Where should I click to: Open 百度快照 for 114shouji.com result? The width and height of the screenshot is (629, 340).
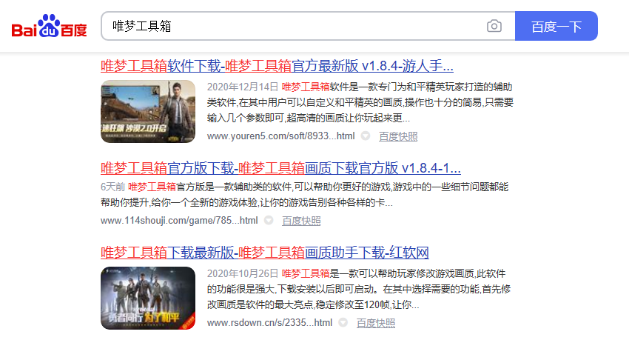pyautogui.click(x=301, y=221)
